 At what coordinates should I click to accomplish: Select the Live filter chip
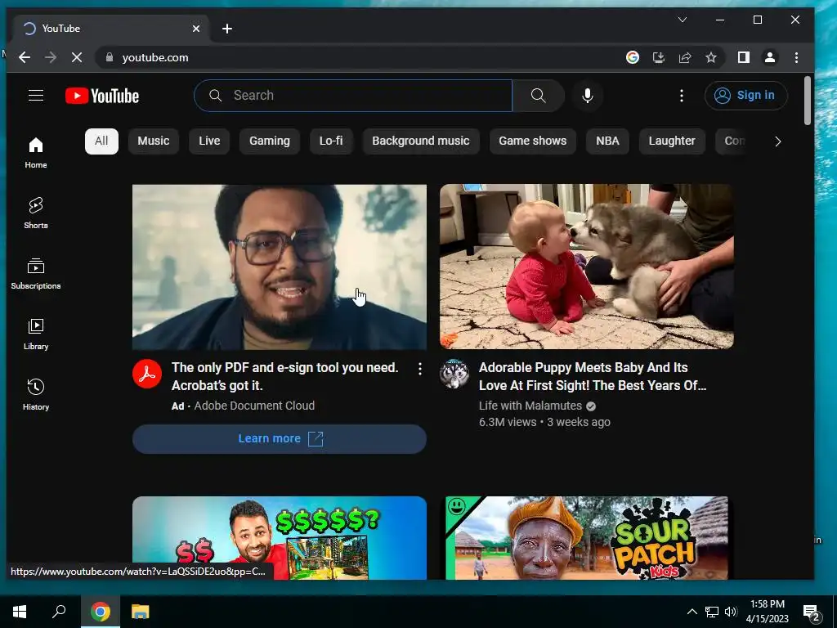point(209,141)
